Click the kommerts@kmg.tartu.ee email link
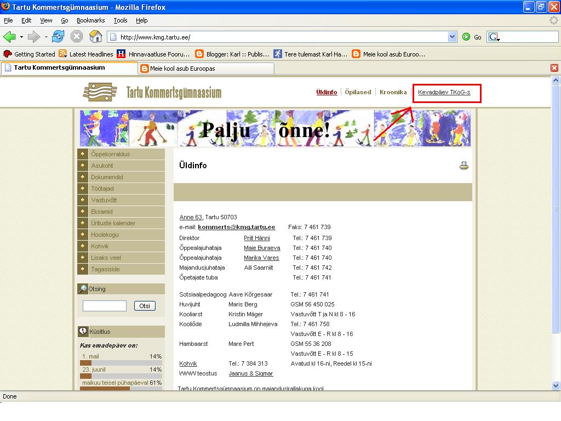Screen dimensions: 561x421 click(237, 227)
